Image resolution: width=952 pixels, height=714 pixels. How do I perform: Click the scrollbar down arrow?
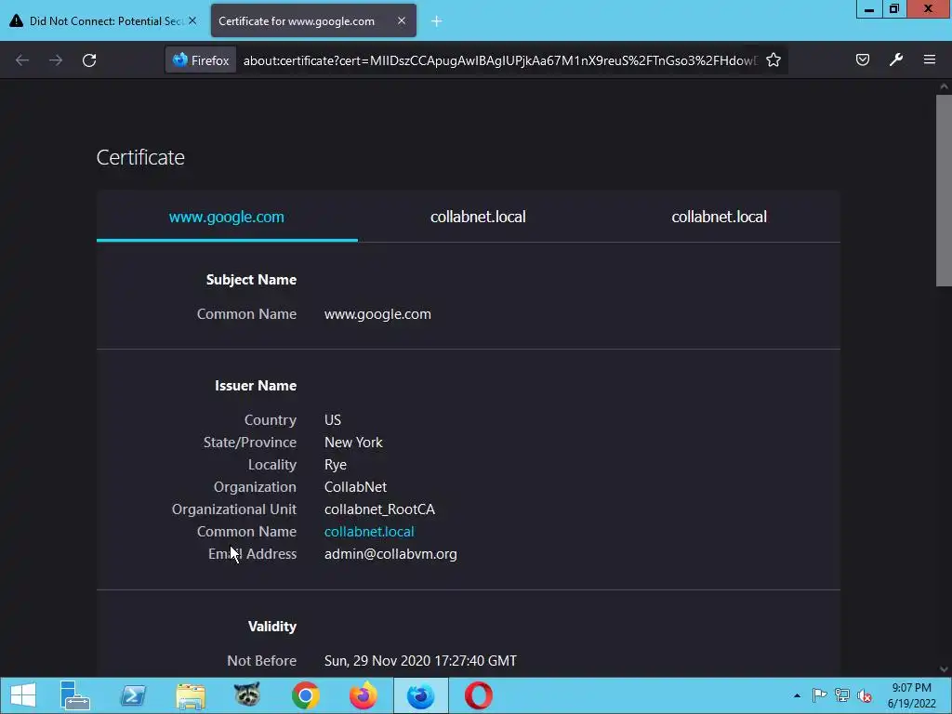click(x=944, y=669)
